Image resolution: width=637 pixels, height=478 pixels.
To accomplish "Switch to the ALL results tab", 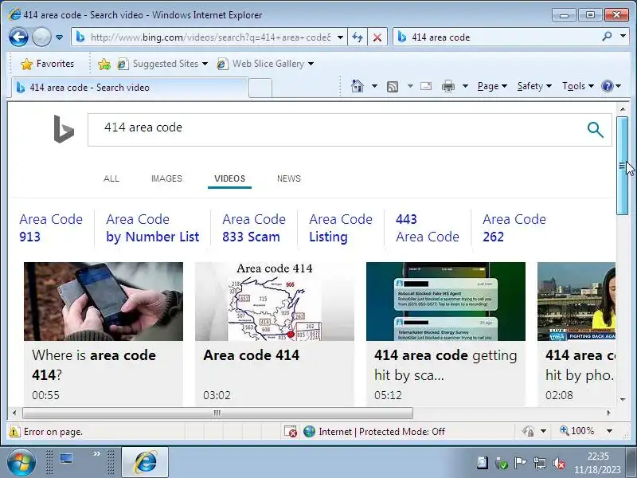I will (x=111, y=178).
